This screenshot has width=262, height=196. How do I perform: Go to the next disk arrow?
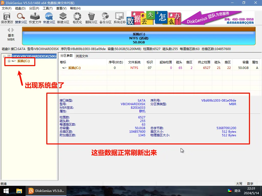click(13, 30)
